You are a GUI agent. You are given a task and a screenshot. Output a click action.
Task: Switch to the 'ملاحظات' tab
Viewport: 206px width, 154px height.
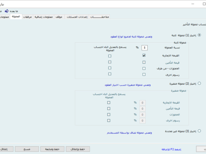point(99,17)
